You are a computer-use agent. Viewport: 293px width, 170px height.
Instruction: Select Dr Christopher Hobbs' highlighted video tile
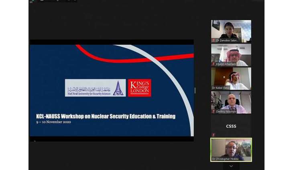tap(231, 150)
